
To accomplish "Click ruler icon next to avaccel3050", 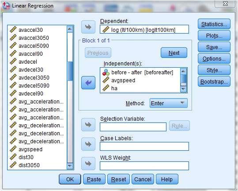I will (x=13, y=38).
